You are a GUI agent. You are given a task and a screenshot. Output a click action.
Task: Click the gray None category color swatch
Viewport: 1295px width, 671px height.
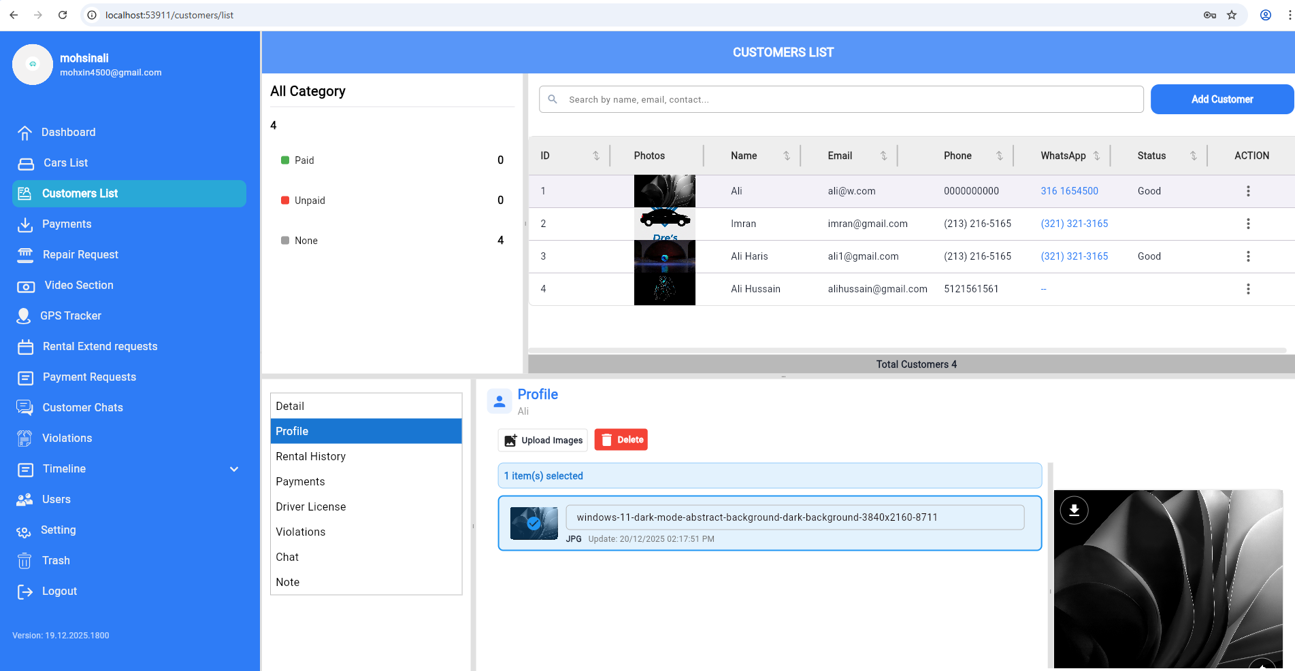pos(285,241)
